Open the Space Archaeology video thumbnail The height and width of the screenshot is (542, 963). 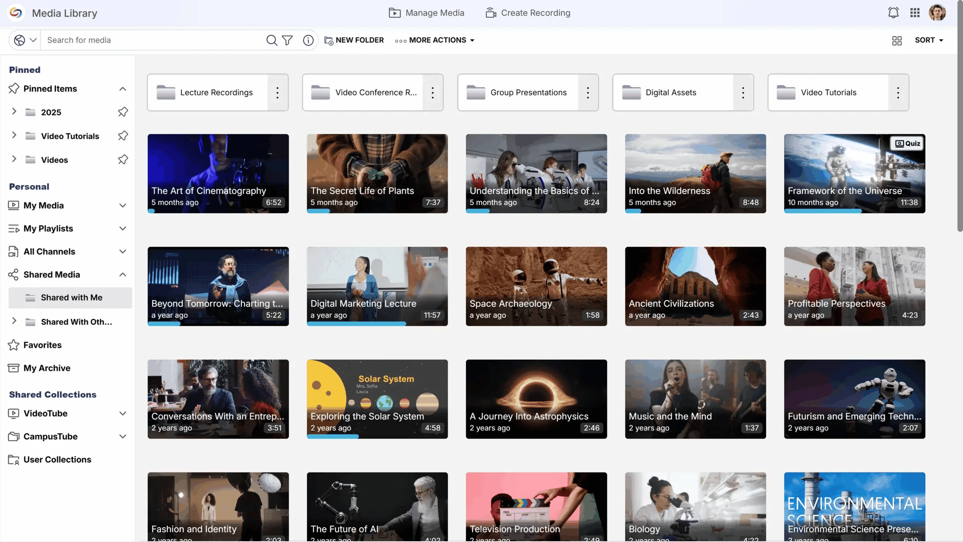point(536,286)
